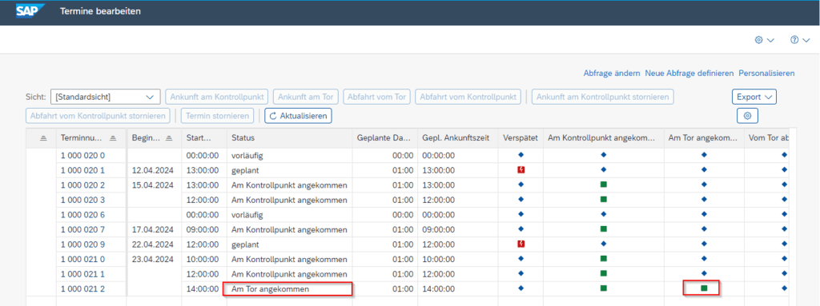Click Am Tor angekommen column header
Image resolution: width=820 pixels, height=306 pixels.
point(704,138)
